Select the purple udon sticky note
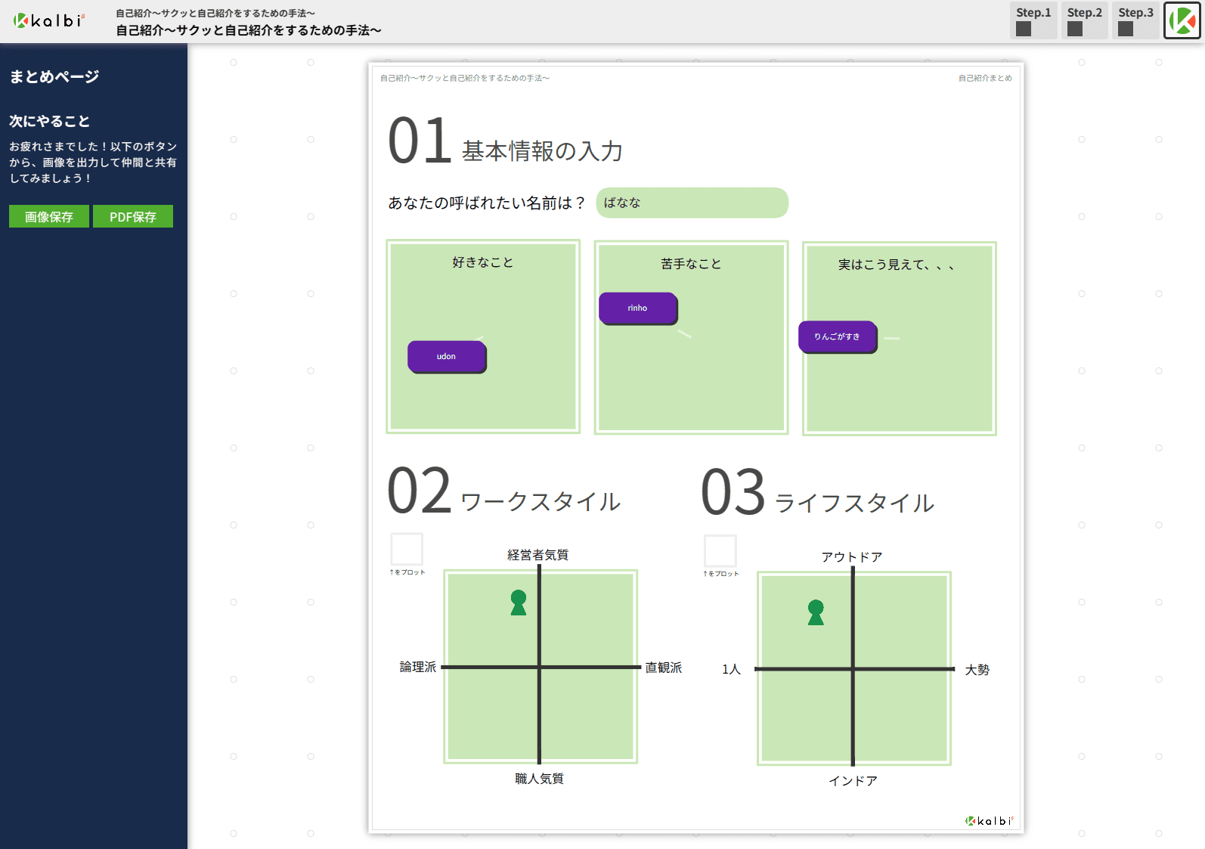The image size is (1205, 849). [447, 357]
